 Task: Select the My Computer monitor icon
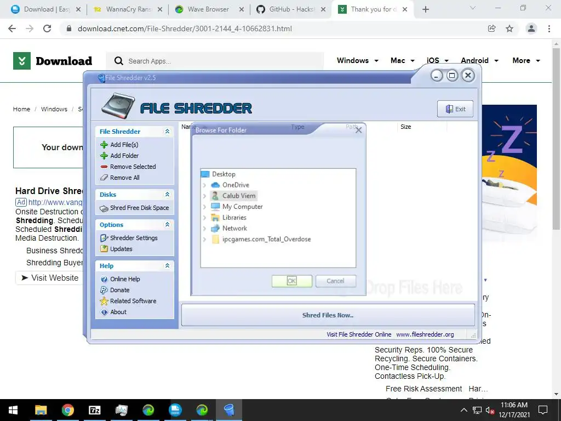215,207
